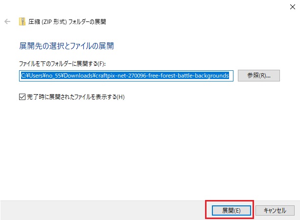The image size is (300, 220).
Task: Click the blue heading 展開先の選択とファイルの展開
Action: (67, 46)
